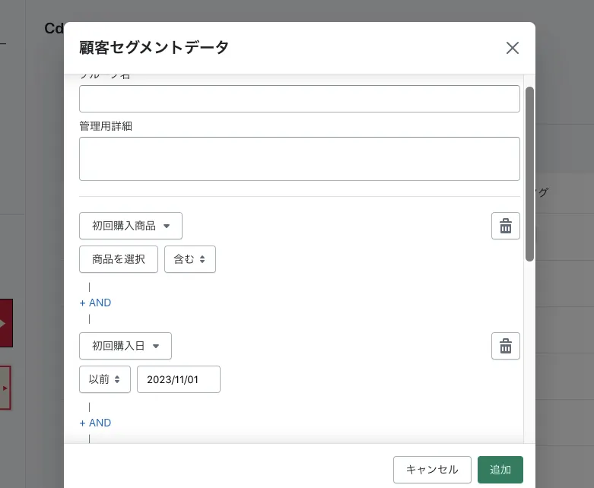
Task: Confirm with the green 追加 button
Action: pyautogui.click(x=500, y=470)
